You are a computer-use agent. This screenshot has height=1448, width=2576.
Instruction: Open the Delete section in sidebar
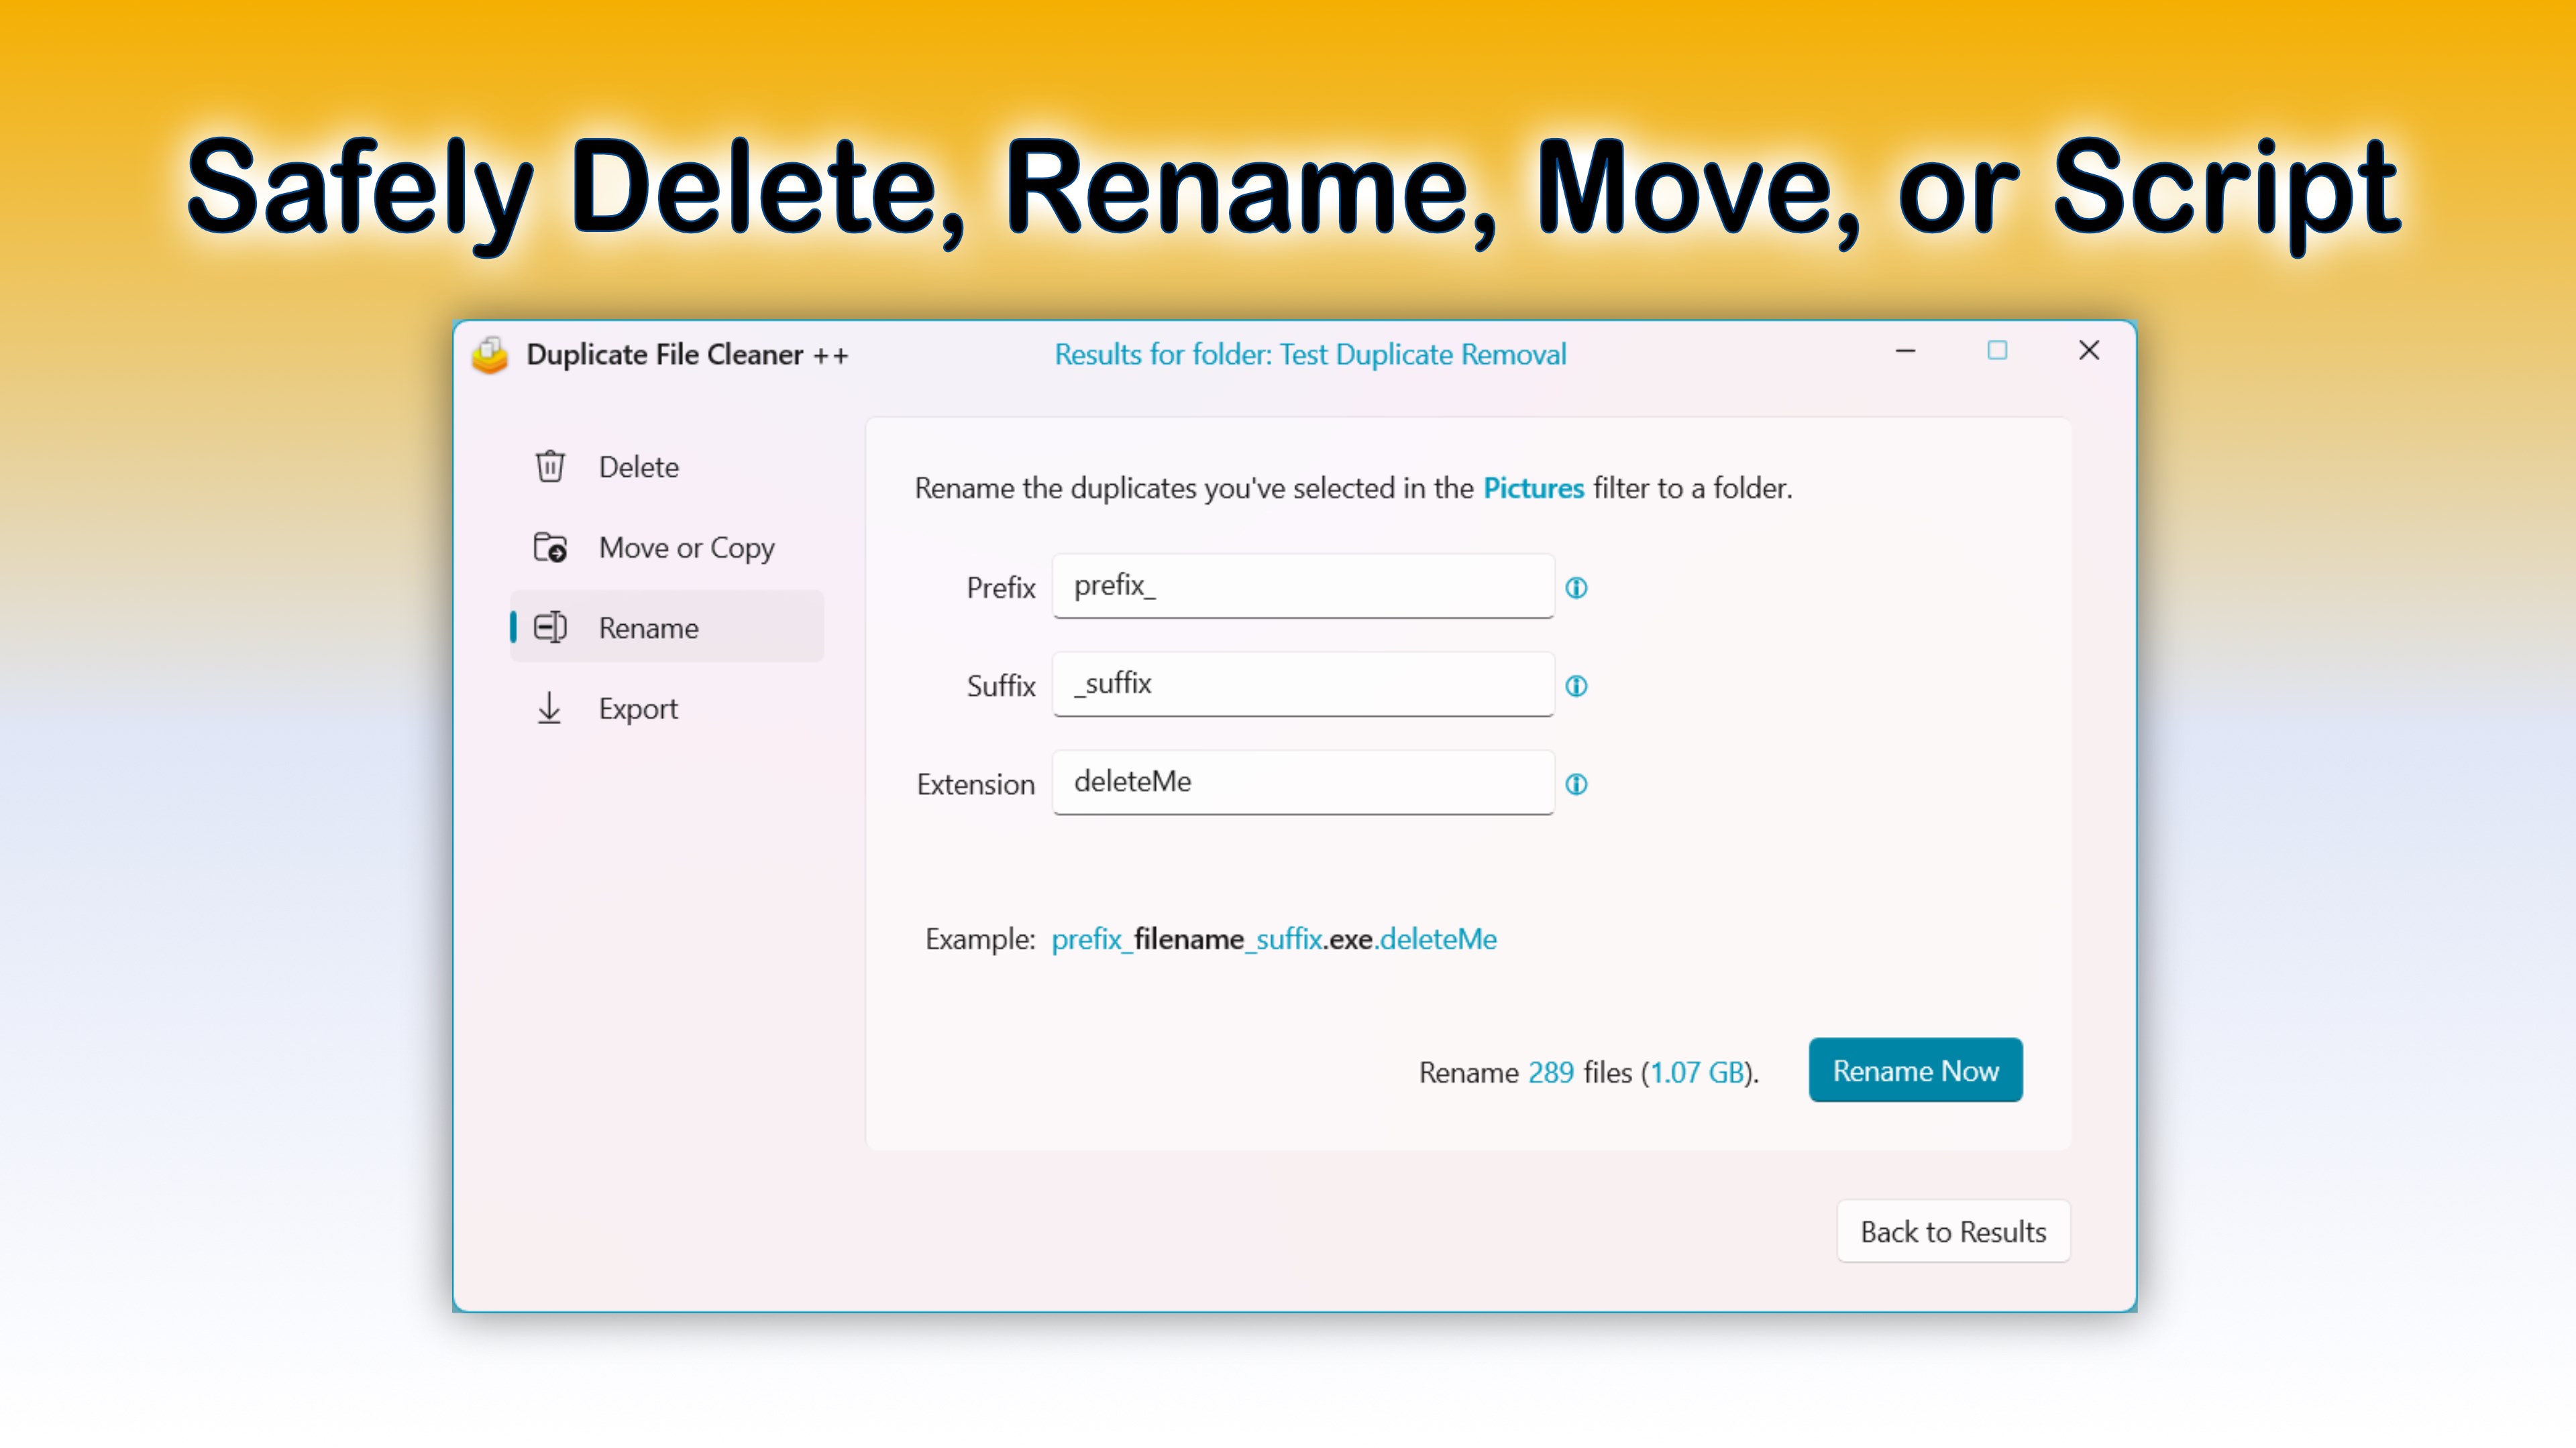(638, 467)
